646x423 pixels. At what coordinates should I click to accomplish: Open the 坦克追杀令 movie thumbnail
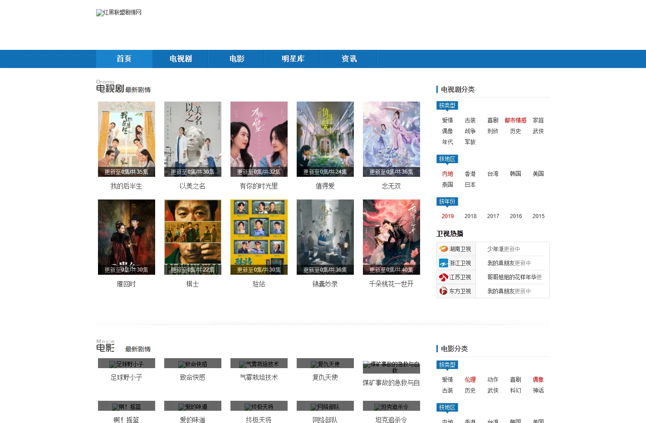[392, 406]
